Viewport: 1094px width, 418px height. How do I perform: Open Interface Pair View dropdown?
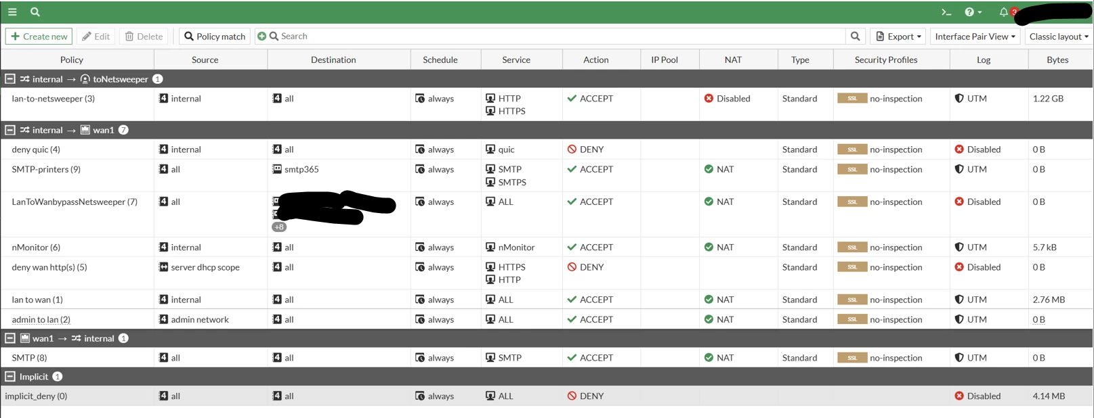pyautogui.click(x=975, y=37)
